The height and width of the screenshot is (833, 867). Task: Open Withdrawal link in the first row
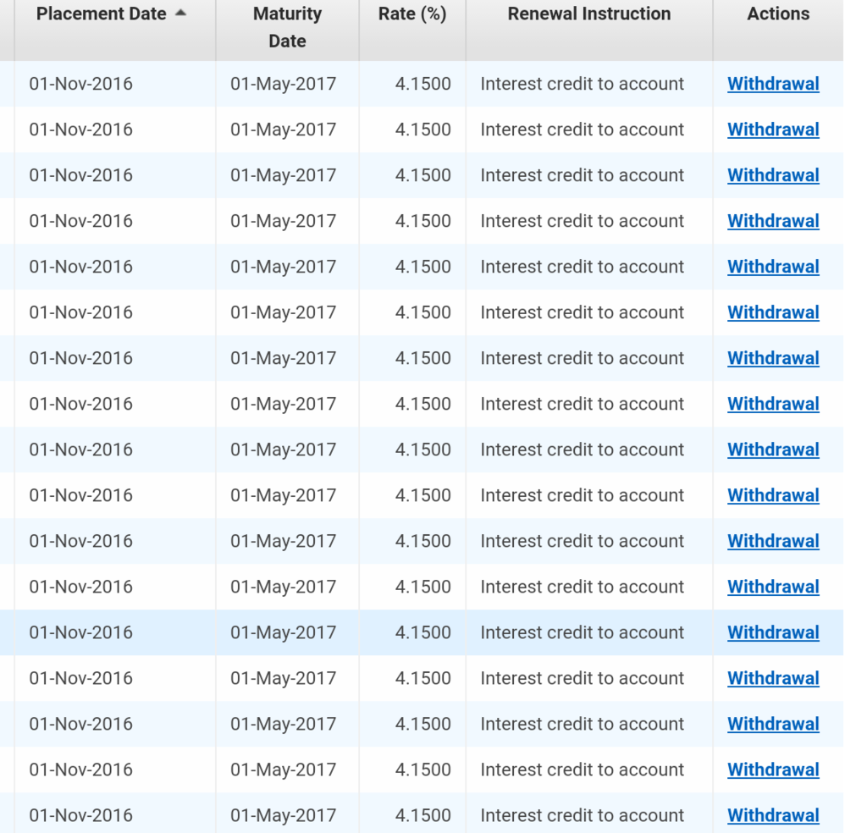coord(773,84)
